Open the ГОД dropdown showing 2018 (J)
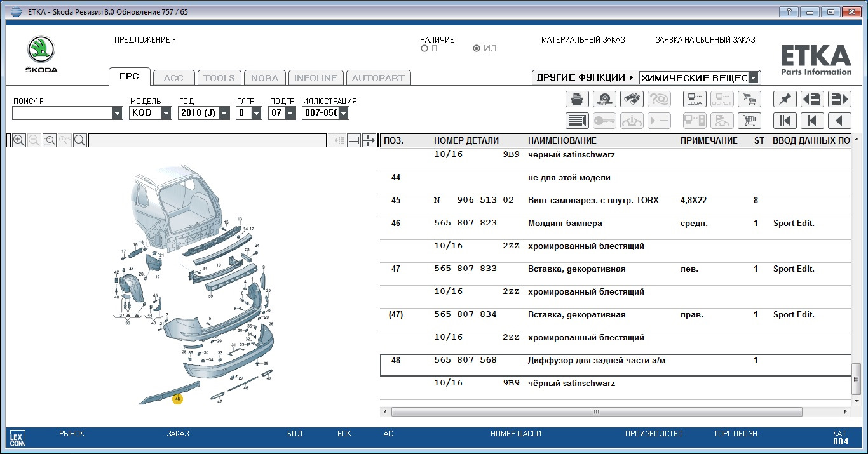The height and width of the screenshot is (454, 868). pos(224,113)
